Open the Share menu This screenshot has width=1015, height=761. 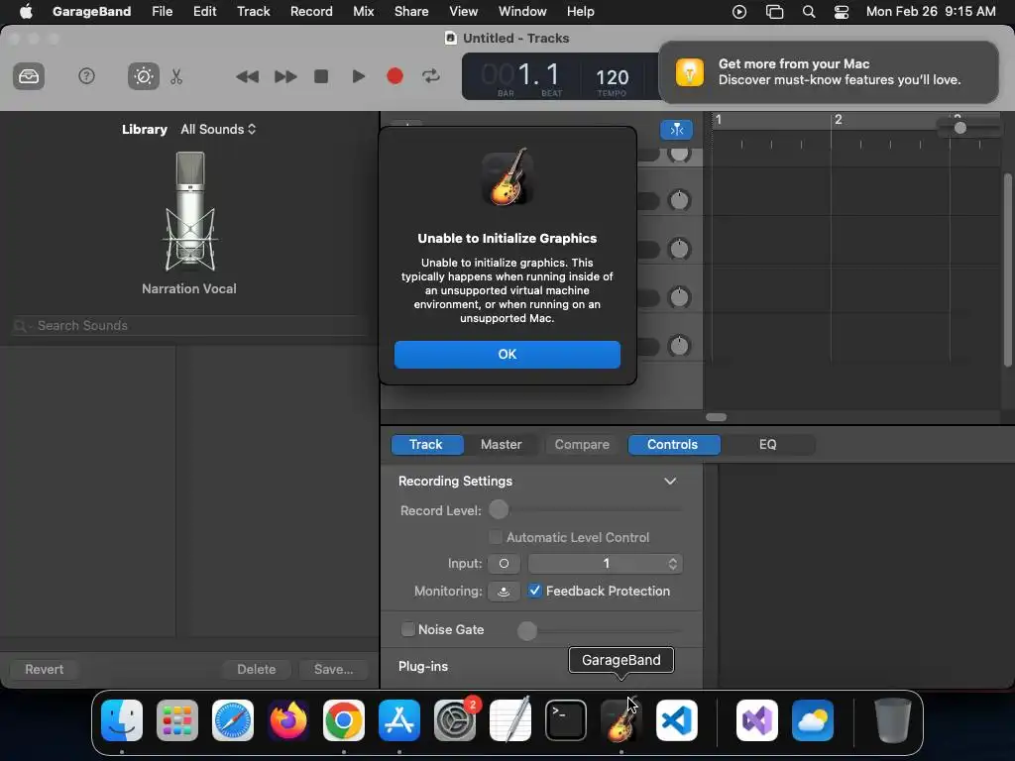[411, 11]
